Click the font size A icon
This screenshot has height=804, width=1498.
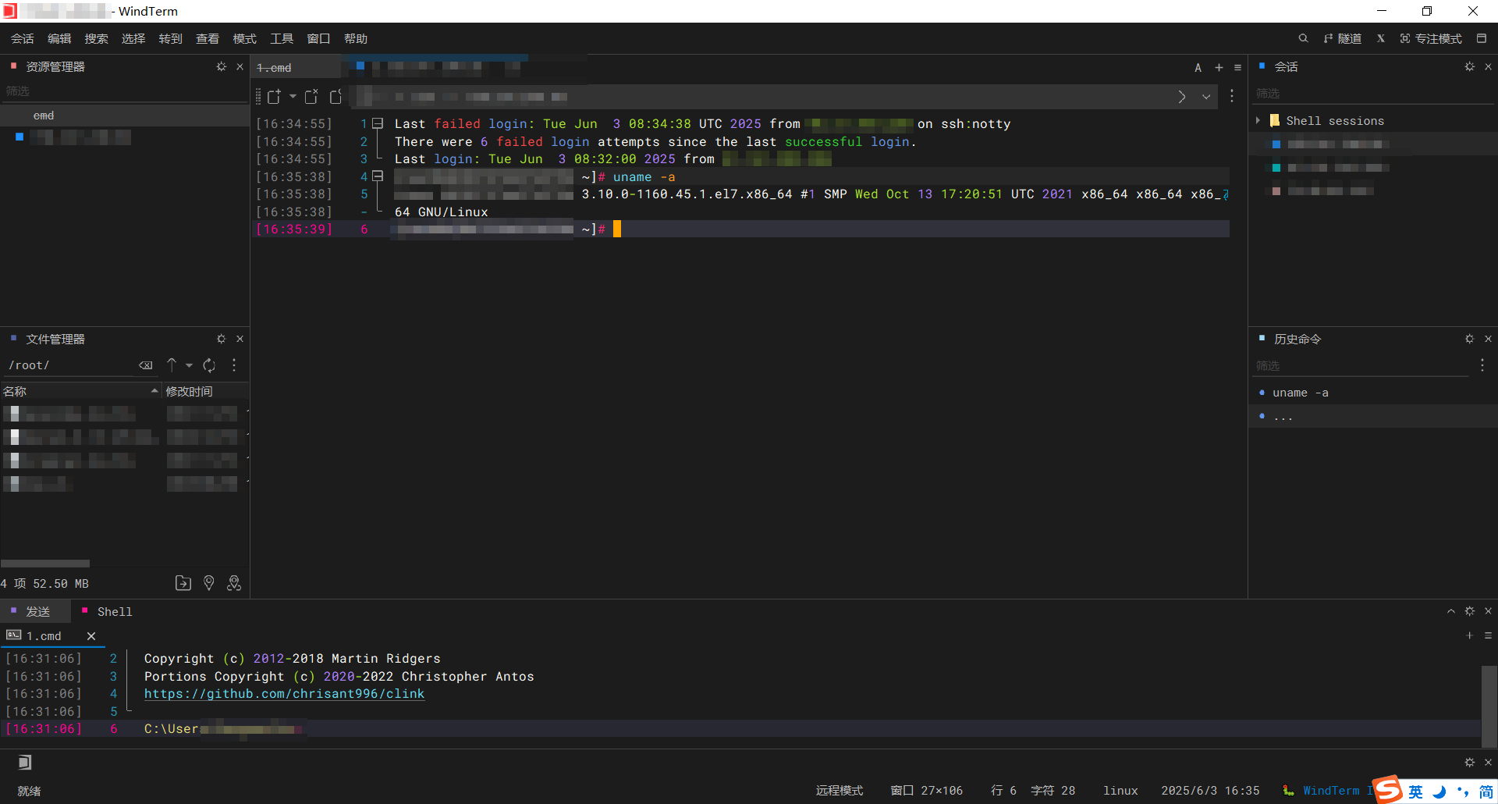1198,68
